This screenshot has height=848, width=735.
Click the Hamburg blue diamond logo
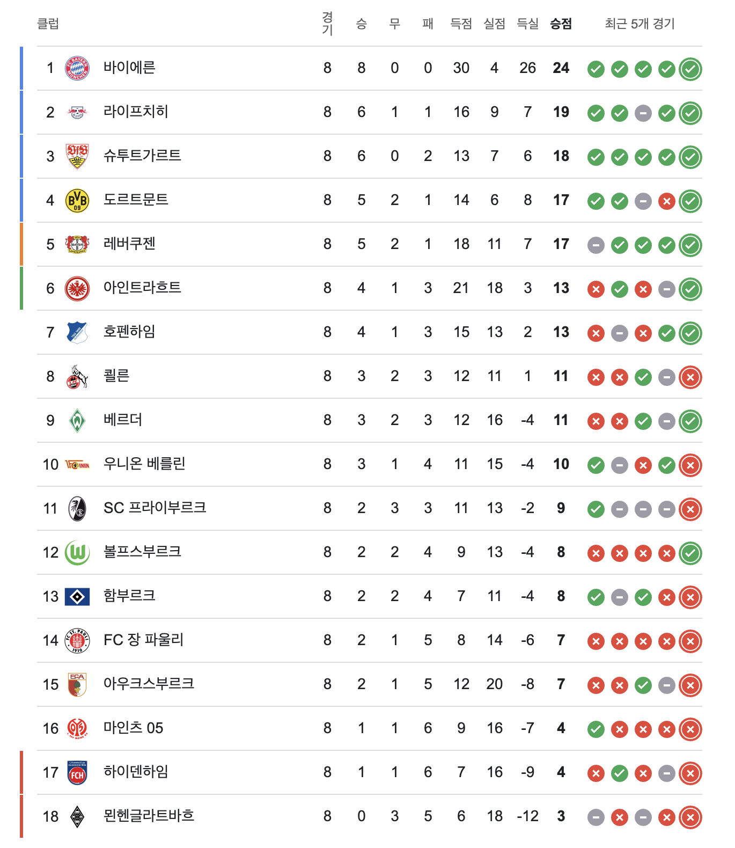point(77,596)
